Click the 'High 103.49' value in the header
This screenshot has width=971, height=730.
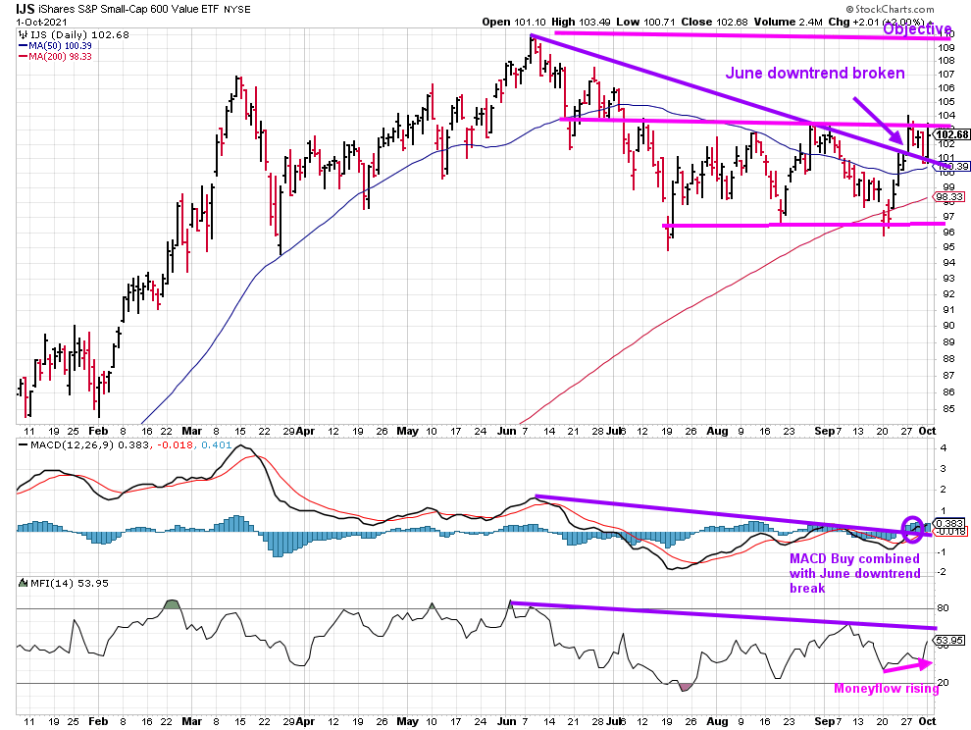(x=581, y=22)
